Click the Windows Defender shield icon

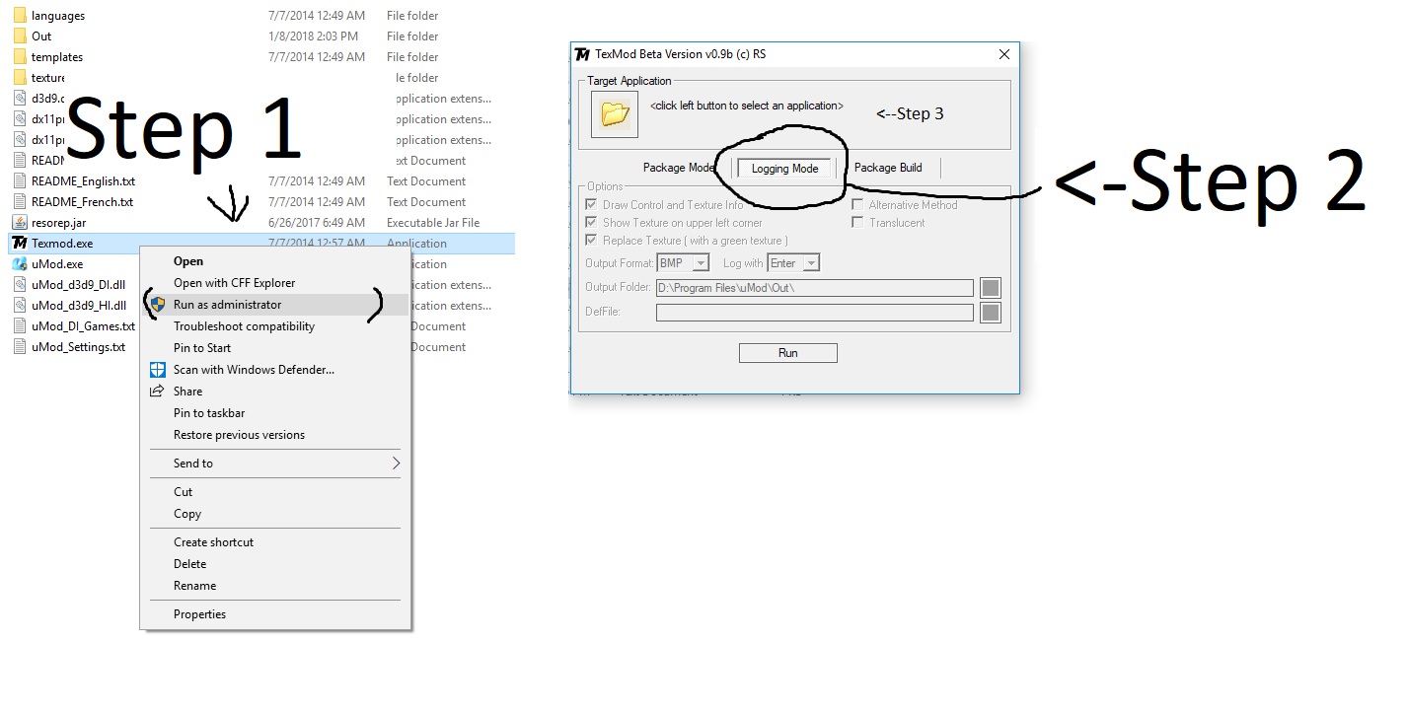(157, 370)
